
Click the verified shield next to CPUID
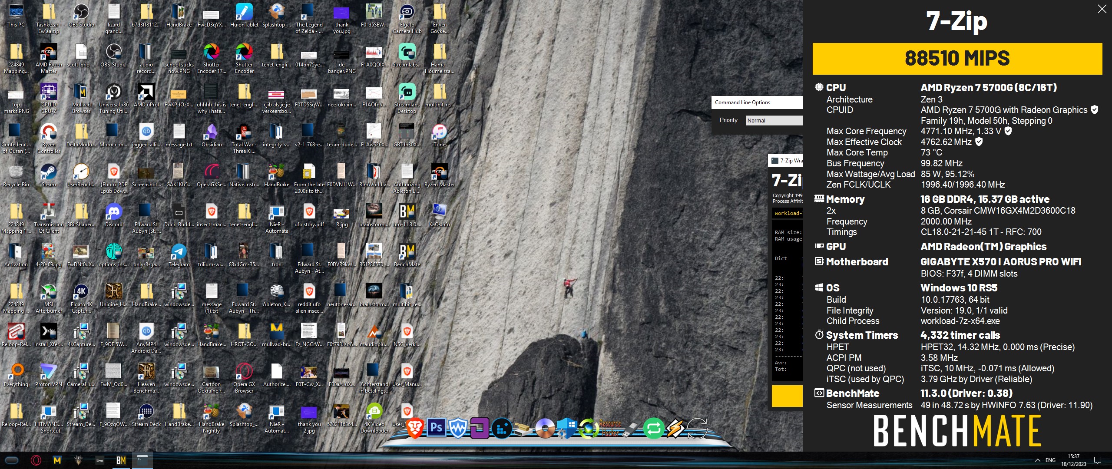click(x=1095, y=110)
